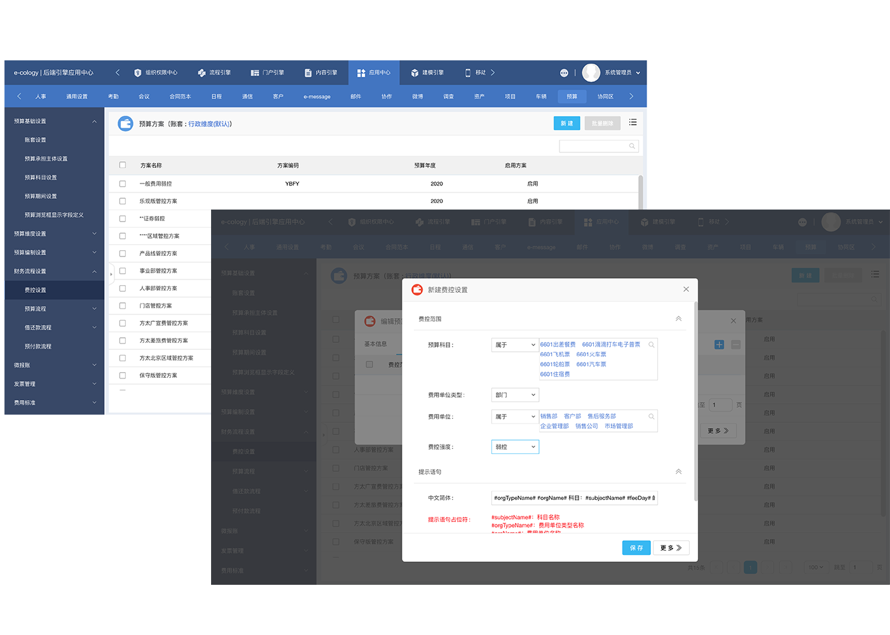This screenshot has width=890, height=635.
Task: Click the 建模引擎 cube icon in the top bar
Action: pos(414,73)
